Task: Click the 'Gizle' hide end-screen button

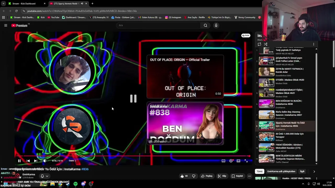Action: pos(246,36)
